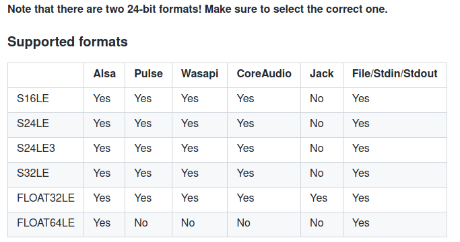Screen dimensions: 460x242
Task: Click the Supported formats heading
Action: coord(67,42)
